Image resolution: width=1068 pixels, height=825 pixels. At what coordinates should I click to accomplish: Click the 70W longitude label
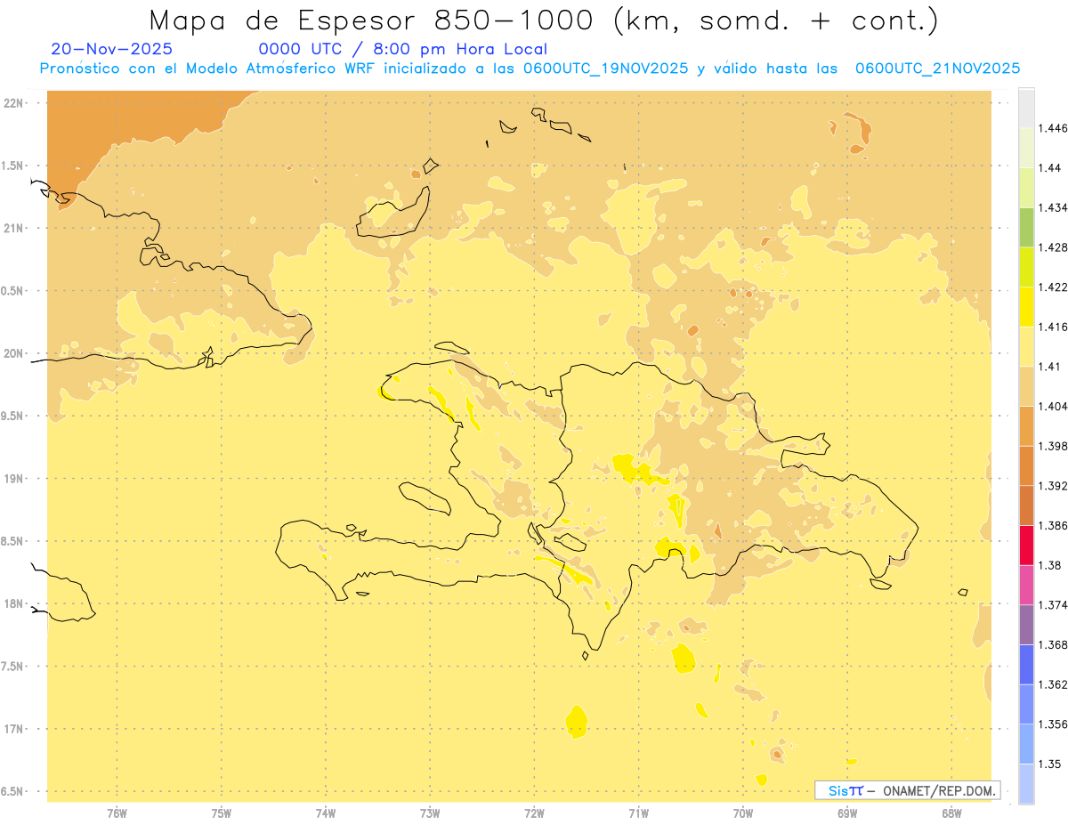743,813
